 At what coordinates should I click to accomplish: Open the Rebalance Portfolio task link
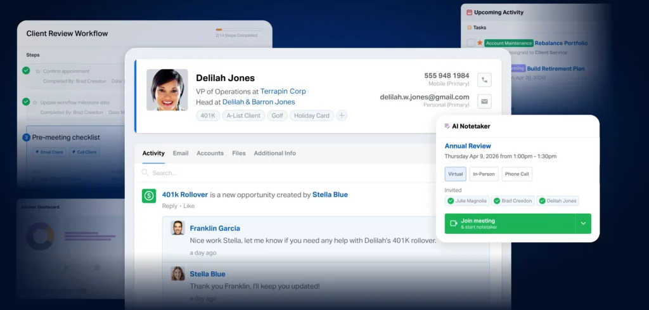tap(561, 43)
